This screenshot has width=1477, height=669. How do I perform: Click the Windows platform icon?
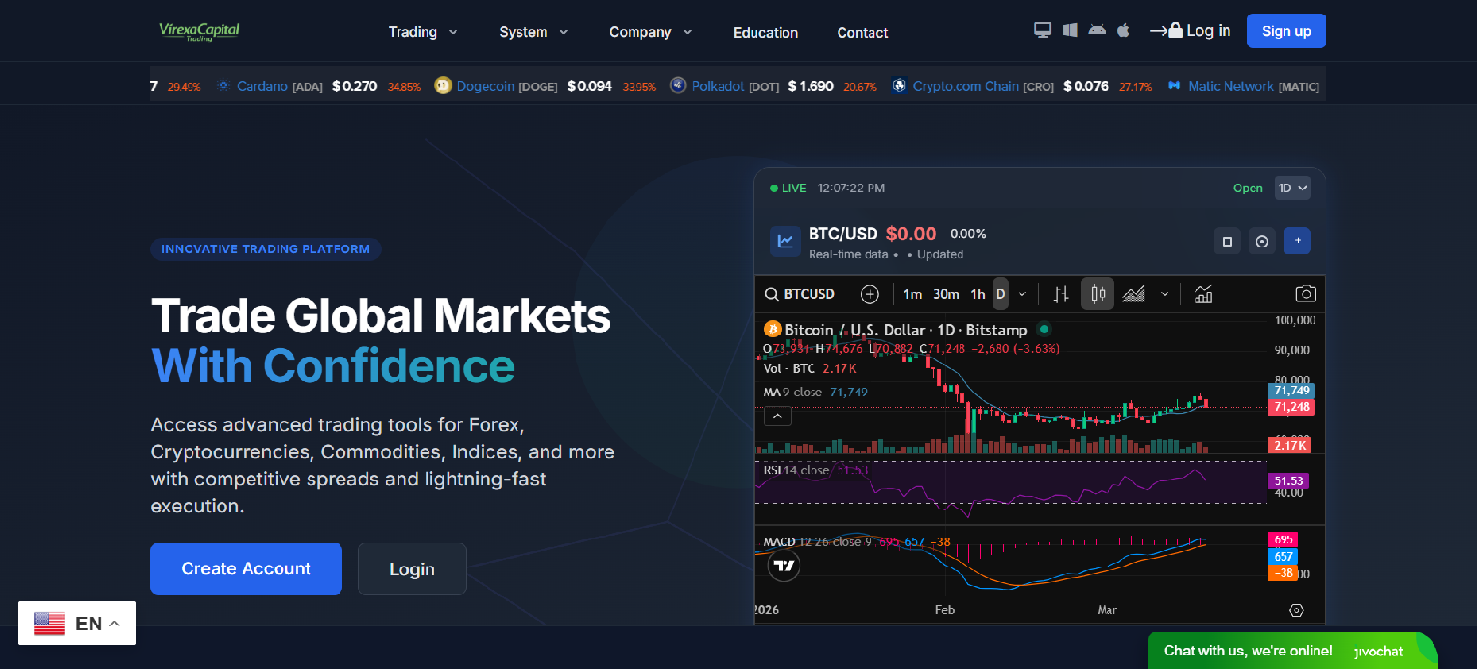coord(1070,30)
